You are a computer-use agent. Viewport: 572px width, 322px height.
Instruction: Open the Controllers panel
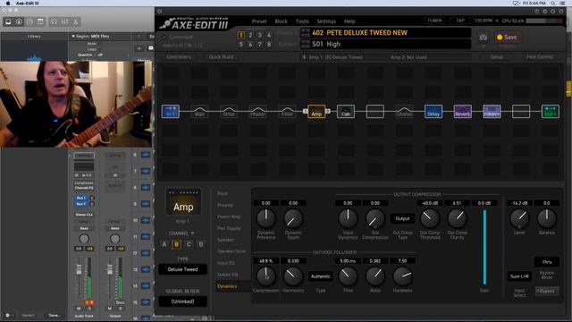click(179, 57)
